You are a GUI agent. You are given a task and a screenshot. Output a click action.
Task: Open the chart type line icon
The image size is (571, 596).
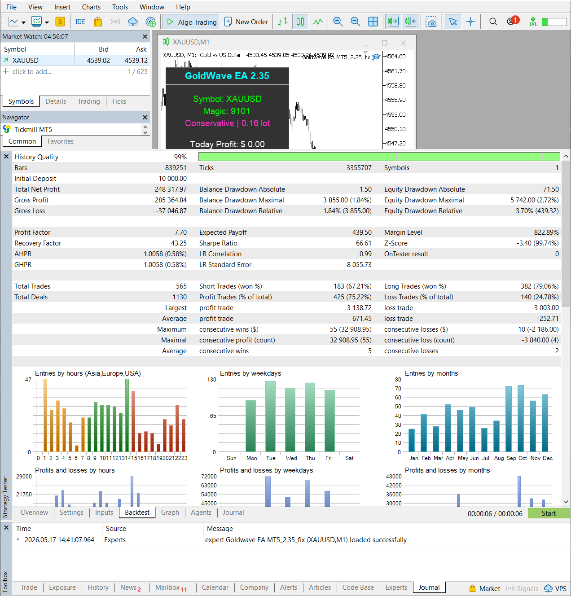click(x=13, y=22)
